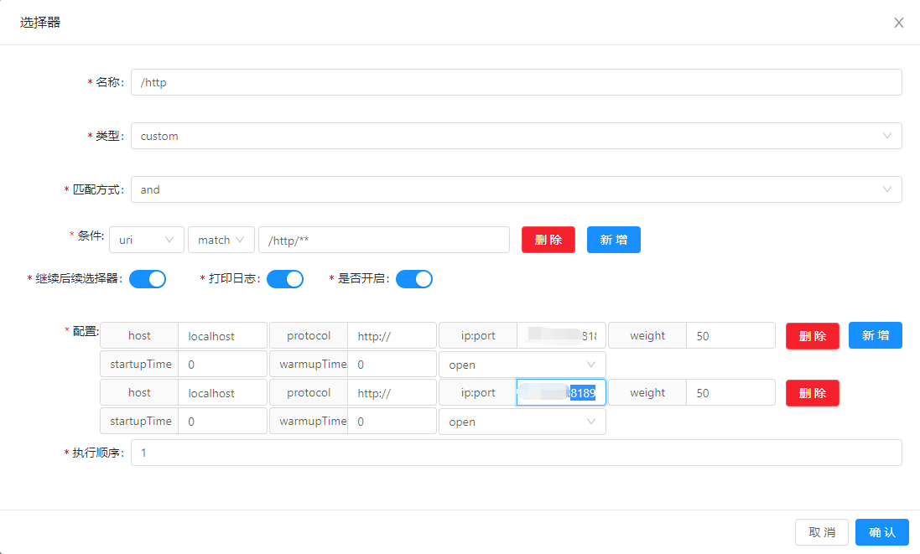Screen dimensions: 920x554
Task: Click the 执行顺序 field containing 1
Action: (x=517, y=453)
